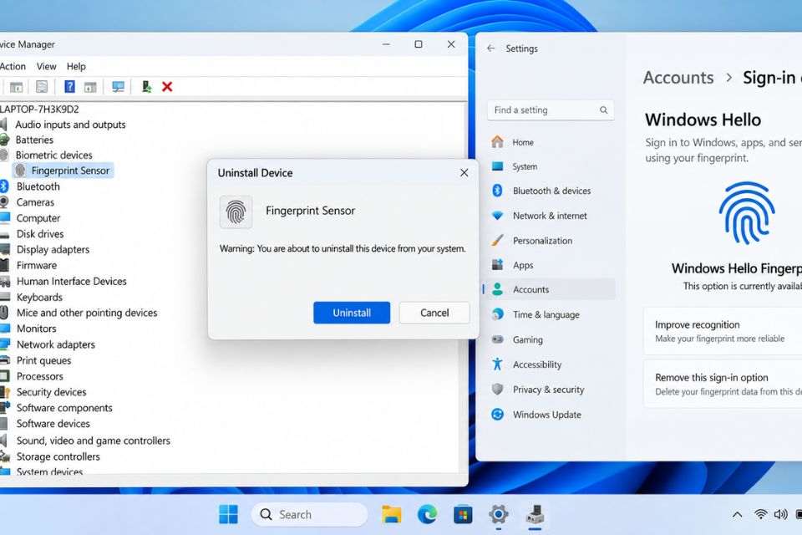The height and width of the screenshot is (535, 802).
Task: Select the Storage controllers tree node
Action: [58, 456]
